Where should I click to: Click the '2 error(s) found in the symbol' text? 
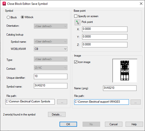[x=19, y=115]
